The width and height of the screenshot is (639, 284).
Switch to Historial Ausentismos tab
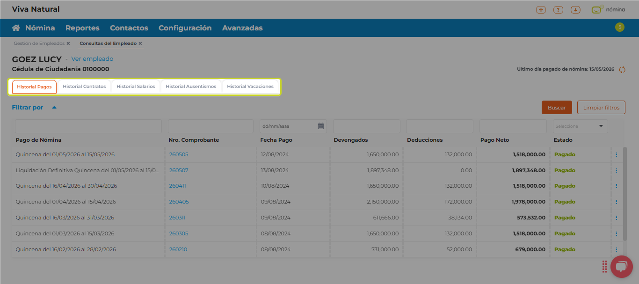tap(191, 87)
